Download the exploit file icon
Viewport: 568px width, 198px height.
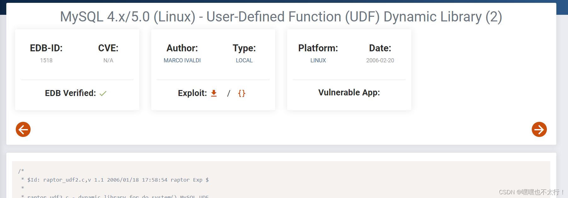(x=214, y=93)
